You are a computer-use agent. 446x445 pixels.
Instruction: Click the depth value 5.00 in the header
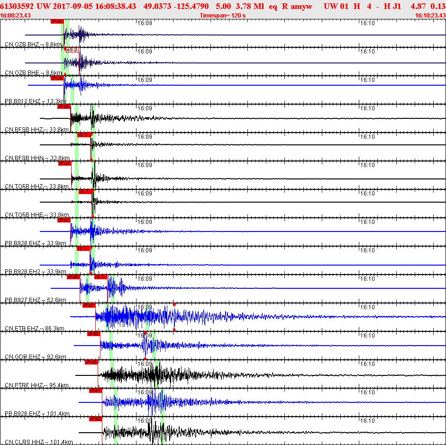pos(223,6)
